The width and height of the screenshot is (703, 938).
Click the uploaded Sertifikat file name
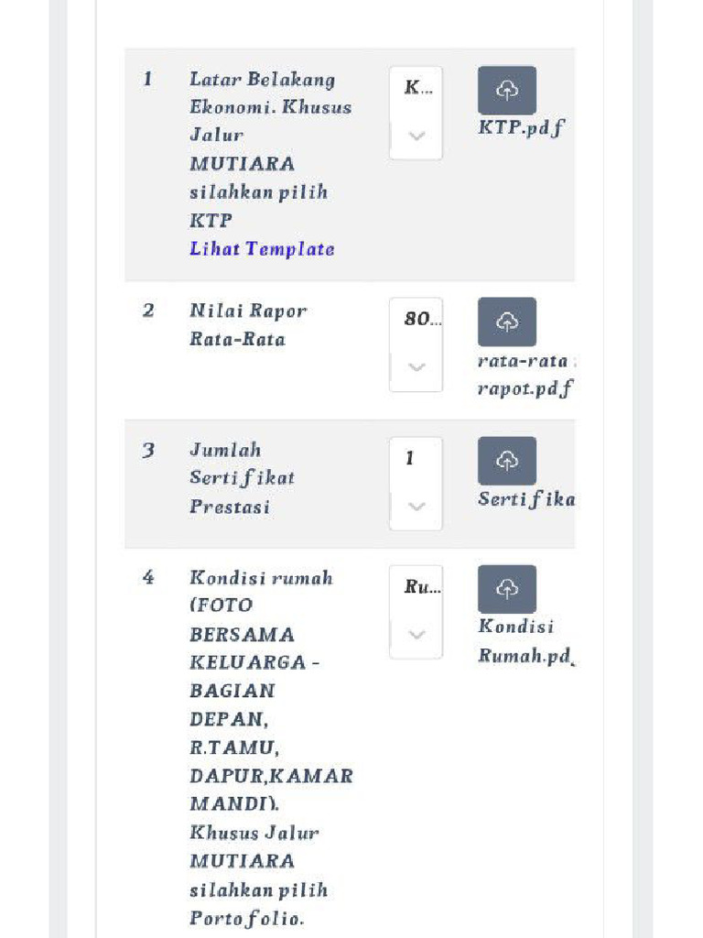coord(526,499)
